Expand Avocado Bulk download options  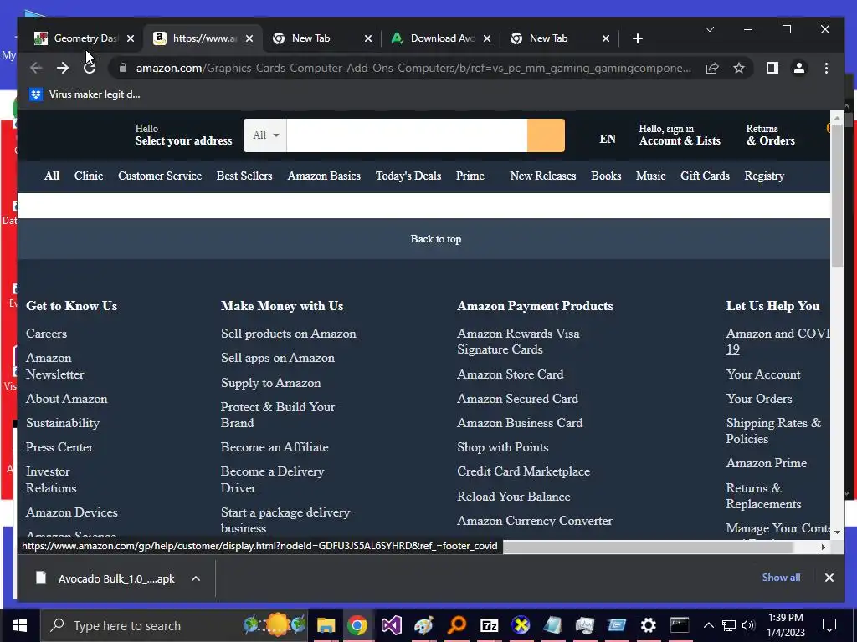point(196,578)
